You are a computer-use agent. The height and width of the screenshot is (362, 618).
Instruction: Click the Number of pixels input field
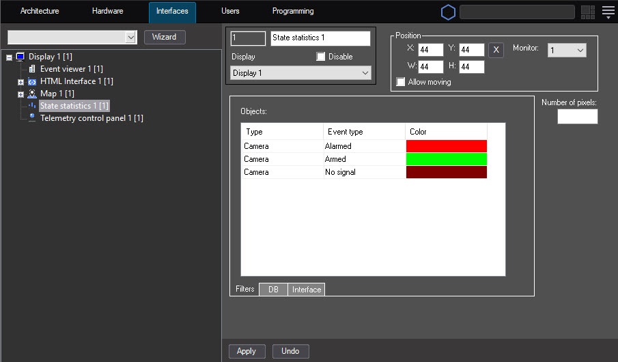(577, 117)
